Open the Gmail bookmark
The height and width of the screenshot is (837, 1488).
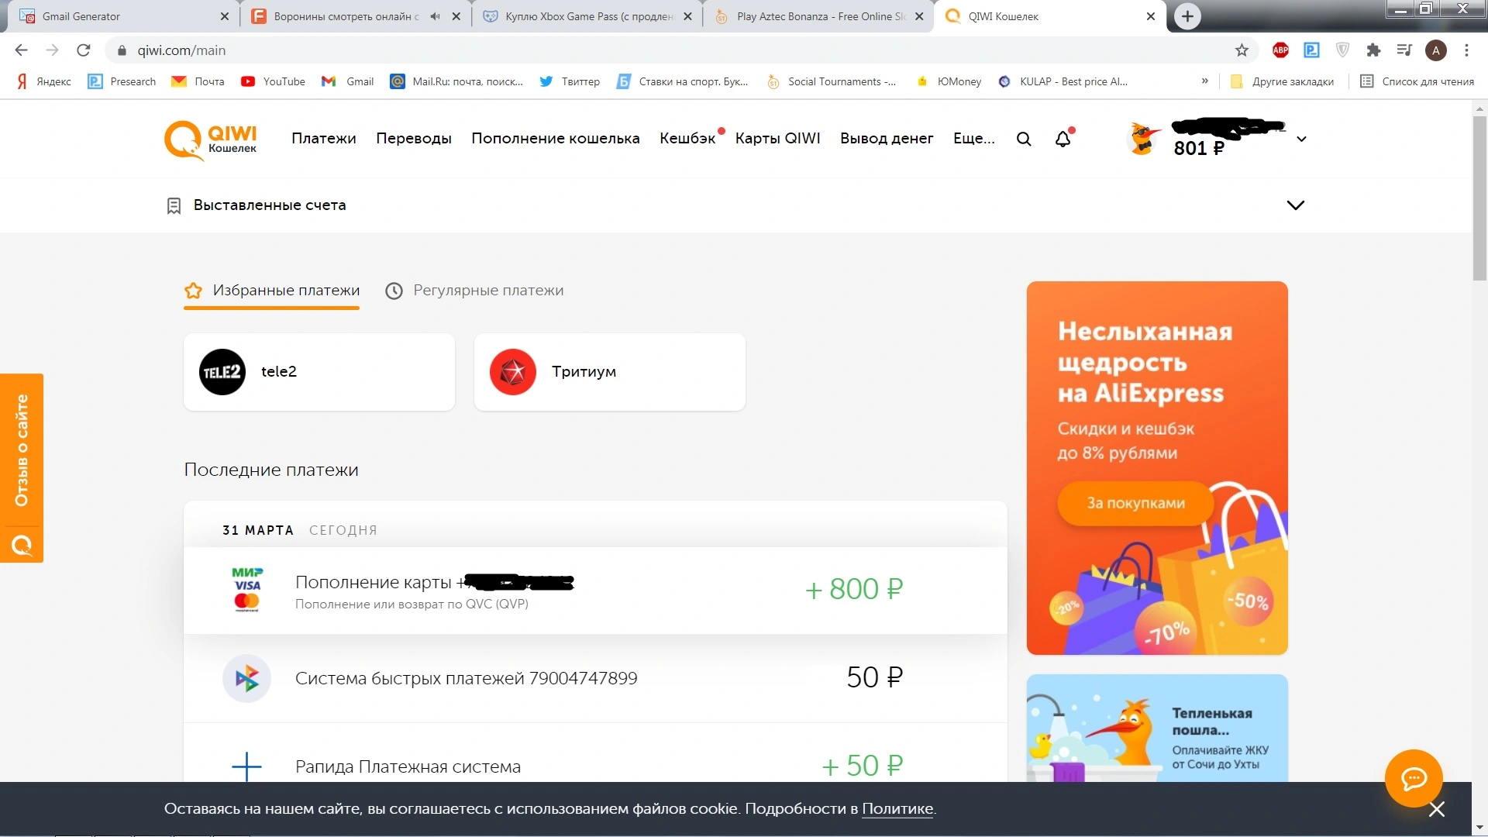click(x=348, y=81)
